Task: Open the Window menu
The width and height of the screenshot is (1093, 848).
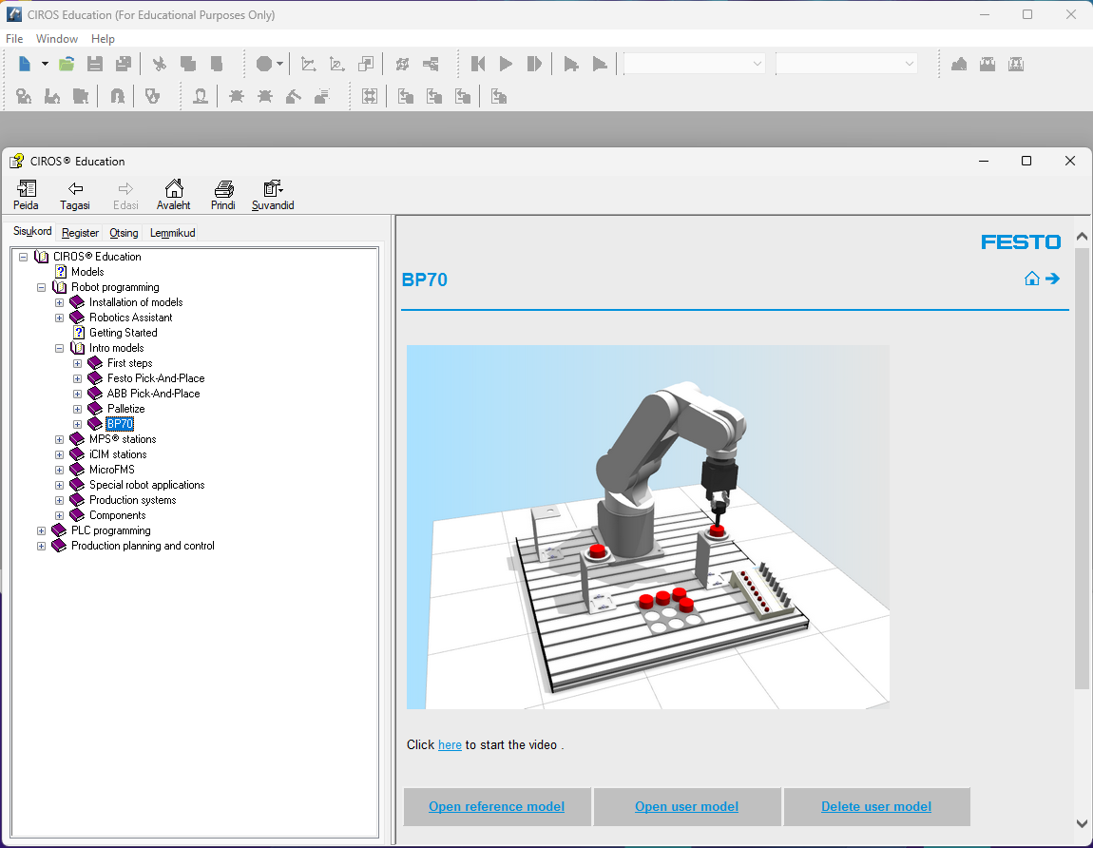Action: 57,39
